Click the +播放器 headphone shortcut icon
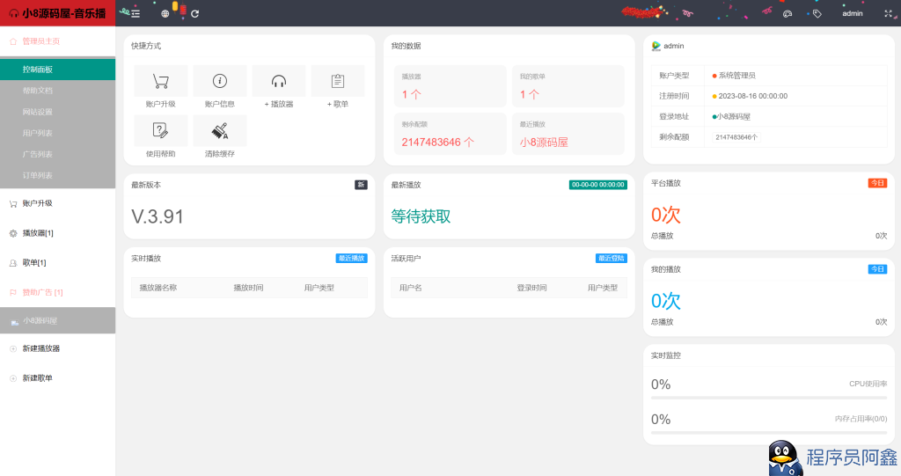Viewport: 901px width, 476px height. [279, 81]
